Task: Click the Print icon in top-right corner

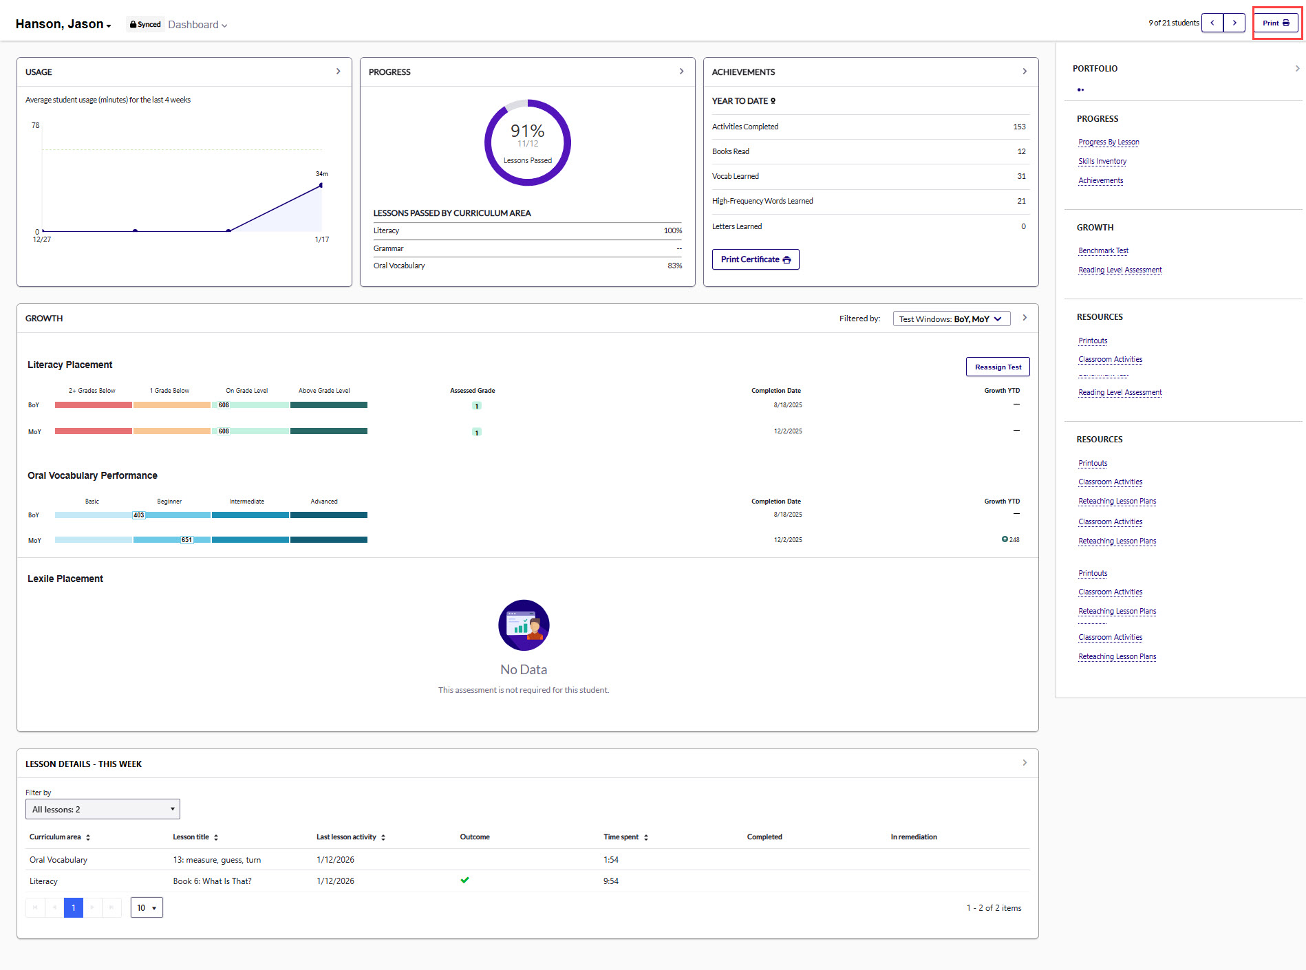Action: tap(1285, 22)
